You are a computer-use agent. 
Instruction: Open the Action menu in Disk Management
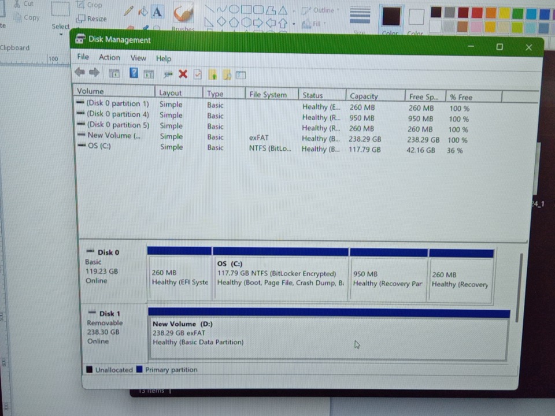(109, 57)
